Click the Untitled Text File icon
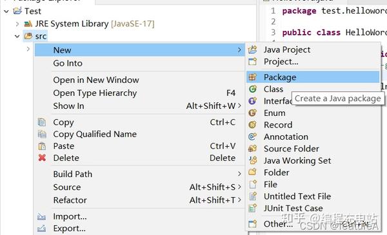Viewport: 387px width, 235px height. click(x=253, y=196)
